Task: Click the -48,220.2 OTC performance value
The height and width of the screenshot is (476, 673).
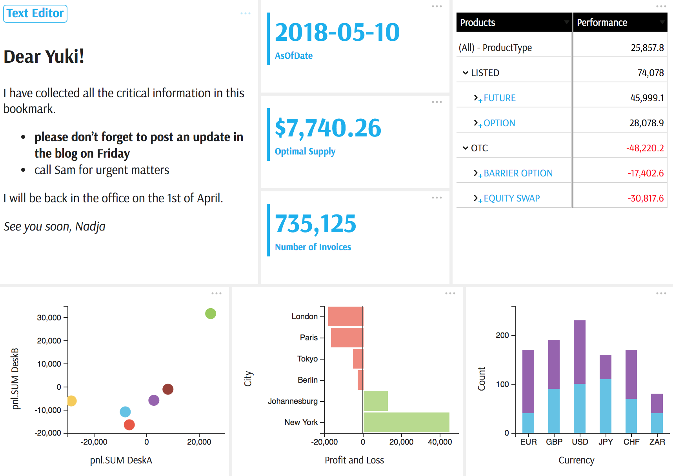Action: (x=645, y=148)
